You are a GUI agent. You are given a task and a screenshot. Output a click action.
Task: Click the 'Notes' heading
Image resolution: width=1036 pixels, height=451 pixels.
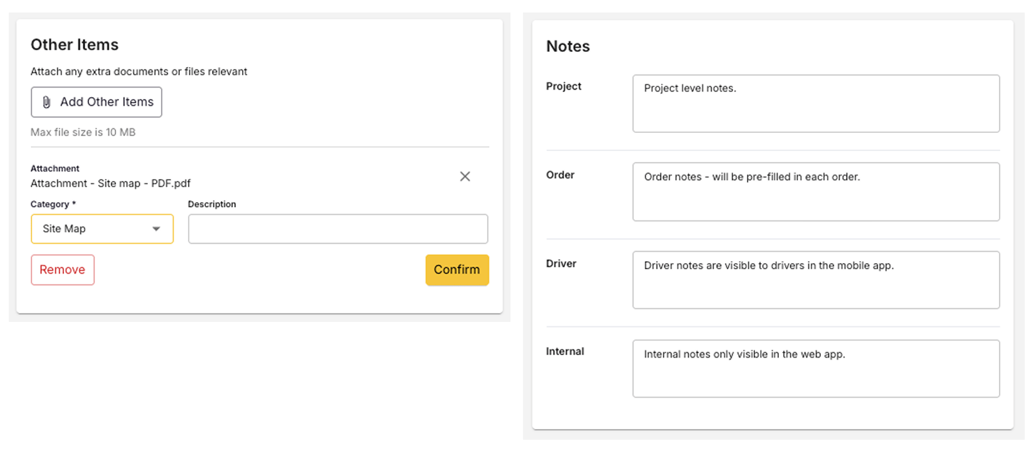568,46
